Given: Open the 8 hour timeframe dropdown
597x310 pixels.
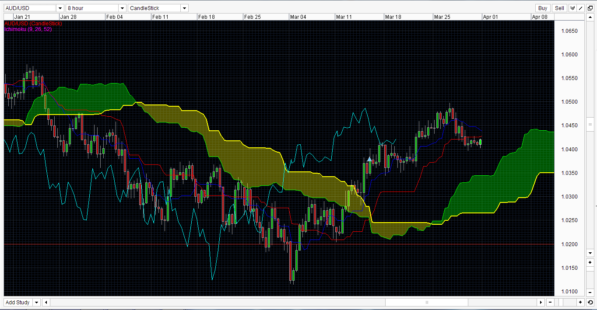Looking at the screenshot, I should [122, 8].
